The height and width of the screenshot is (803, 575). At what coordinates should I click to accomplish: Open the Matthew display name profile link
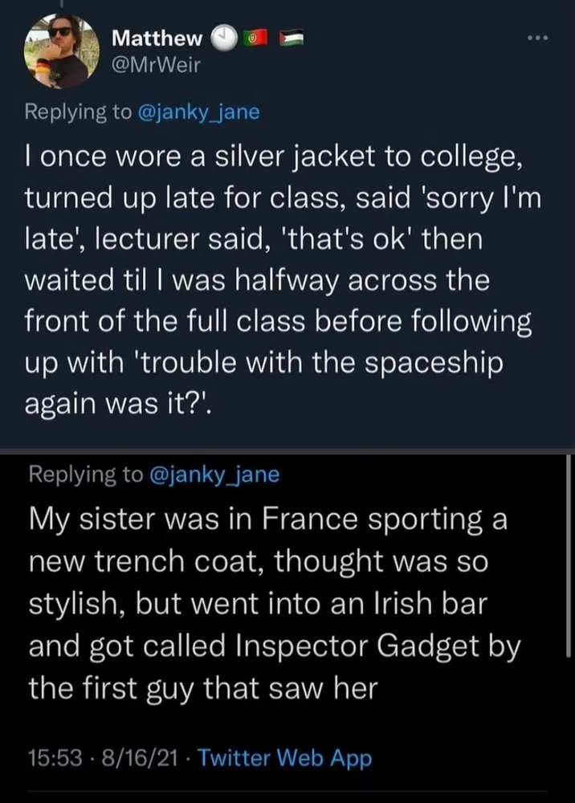tap(157, 37)
